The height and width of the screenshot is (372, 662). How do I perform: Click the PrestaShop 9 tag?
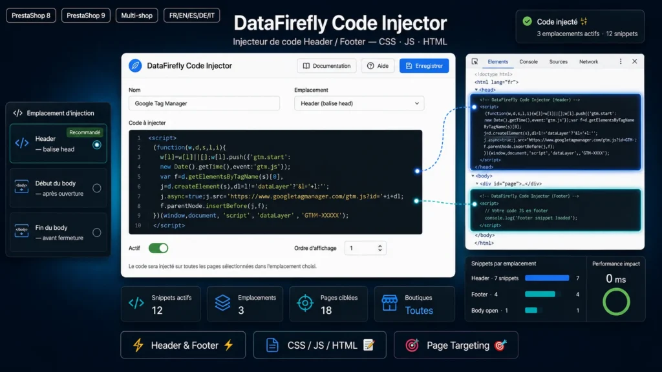86,15
